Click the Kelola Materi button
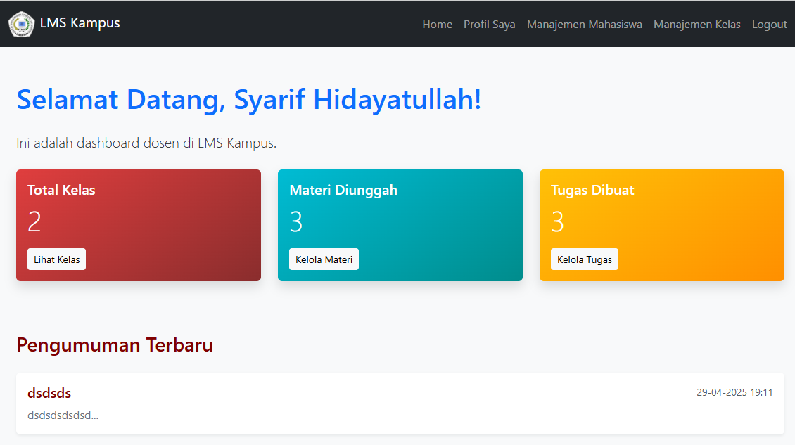This screenshot has height=445, width=795. click(324, 259)
